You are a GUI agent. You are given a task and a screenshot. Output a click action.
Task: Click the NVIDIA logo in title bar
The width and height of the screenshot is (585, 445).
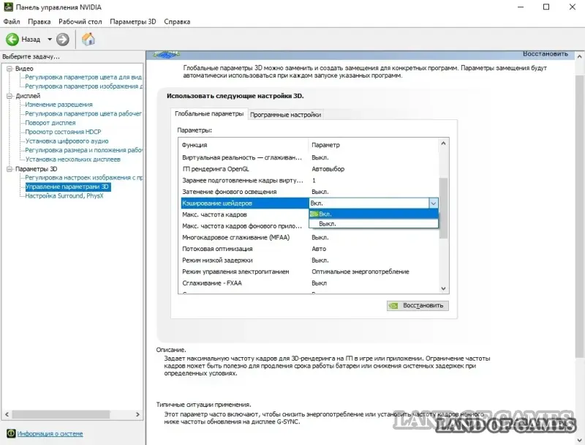click(8, 7)
